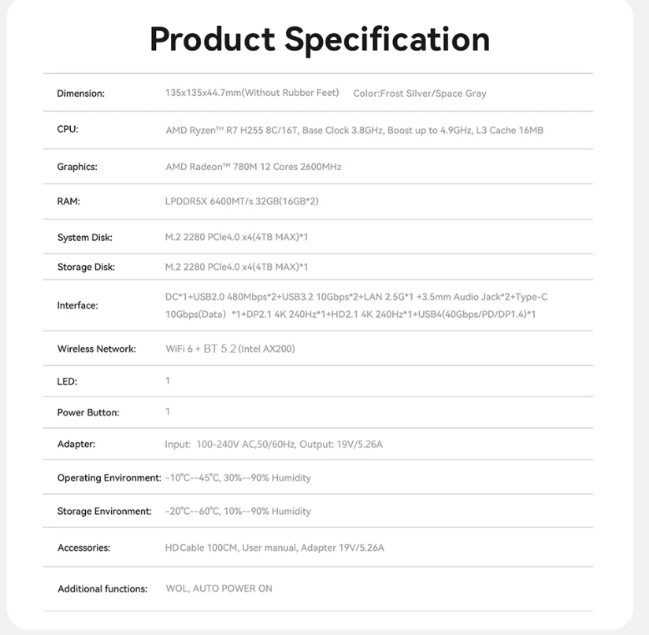The image size is (649, 635).
Task: Click the Color: Frost Silver/Space Gray text
Action: (420, 94)
